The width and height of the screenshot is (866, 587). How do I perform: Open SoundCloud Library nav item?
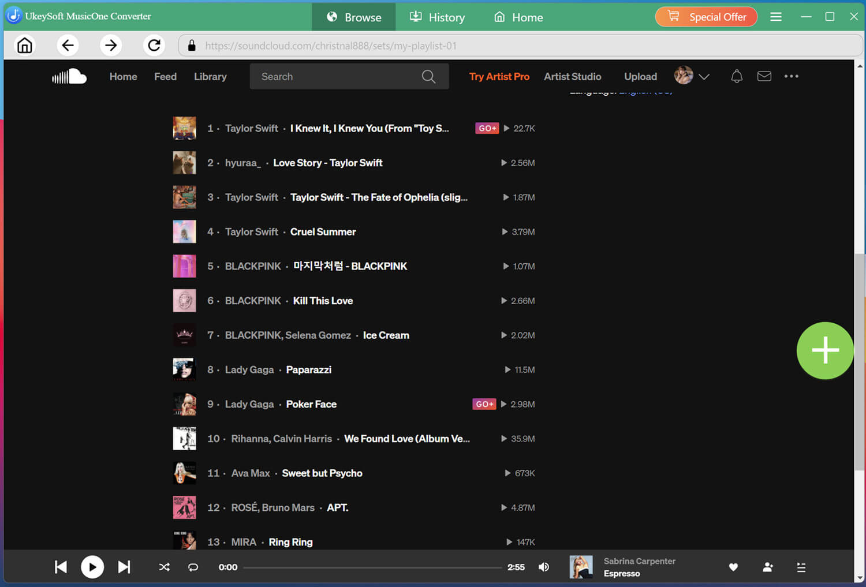210,76
